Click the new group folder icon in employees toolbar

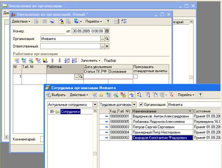101,95
